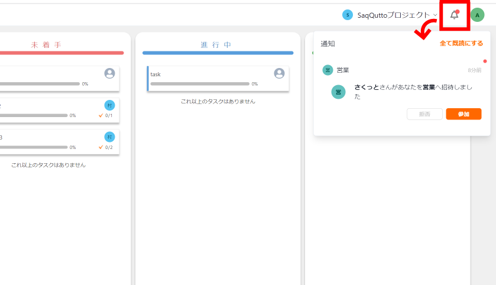The width and height of the screenshot is (496, 285).
Task: Click assignee avatar on the "task" card
Action: (280, 73)
